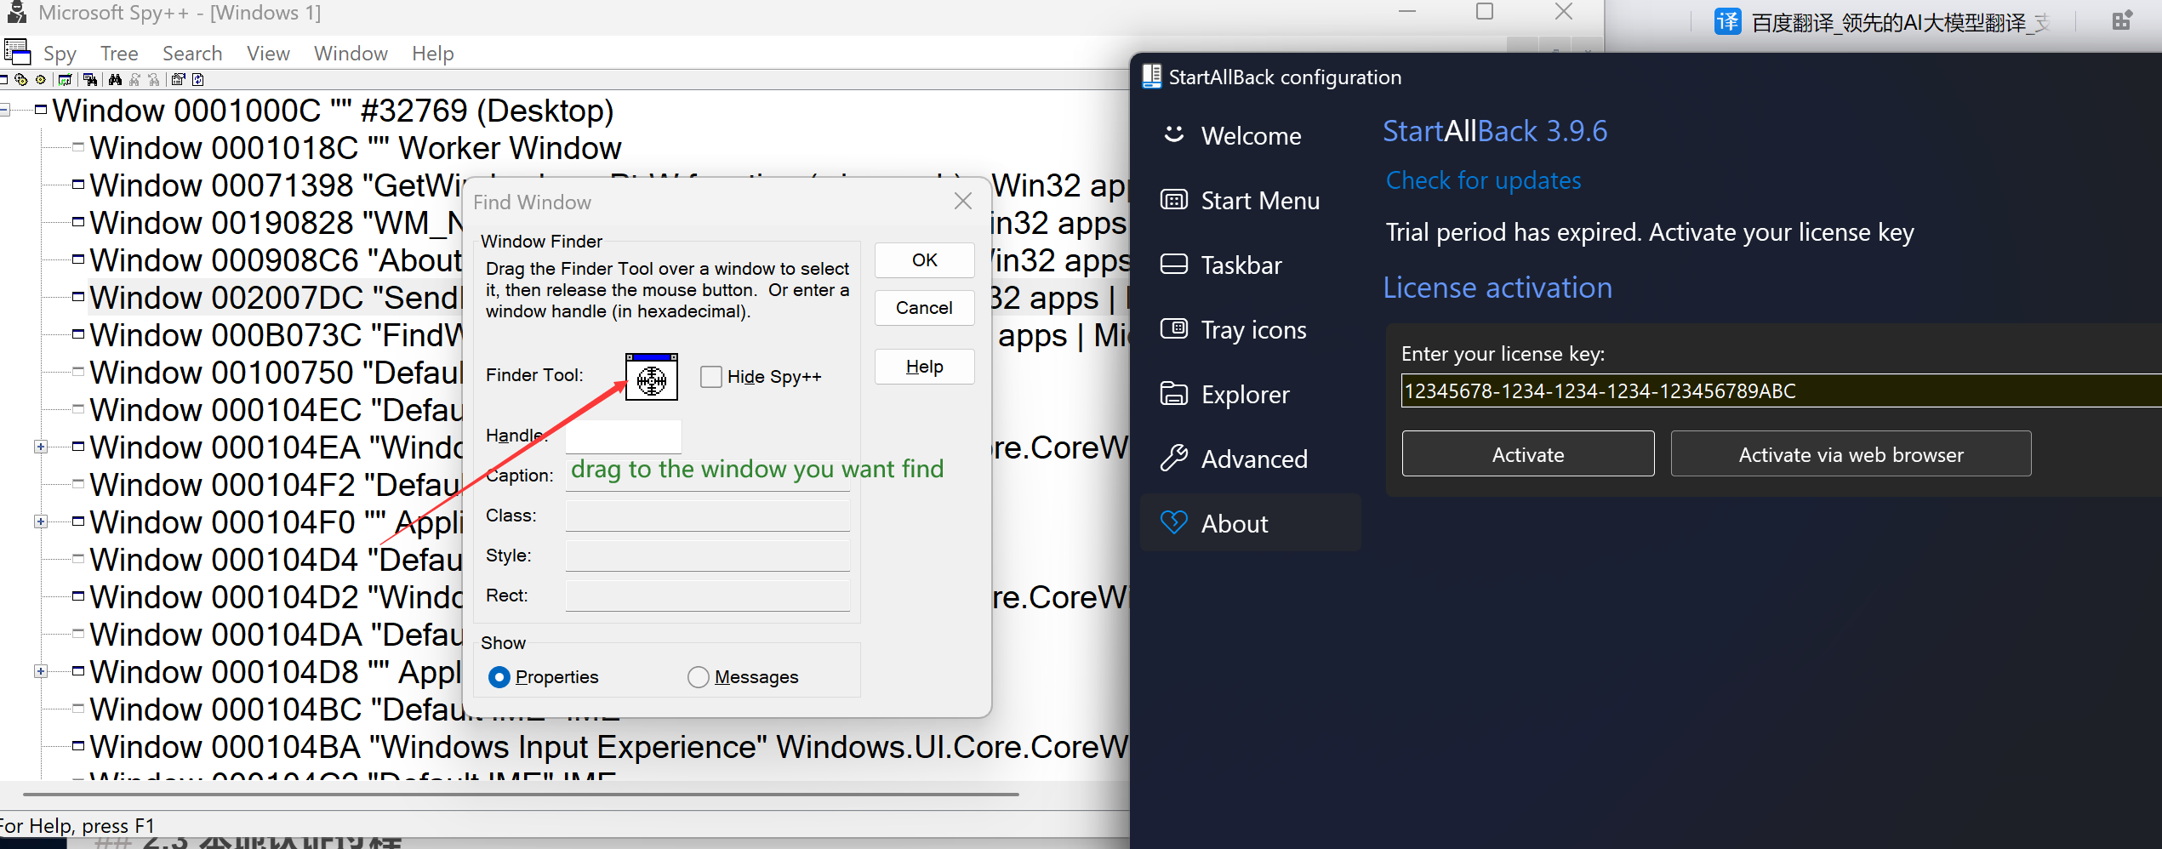2162x849 pixels.
Task: Click the Refresh toolbar icon in Spy++
Action: pos(198,80)
